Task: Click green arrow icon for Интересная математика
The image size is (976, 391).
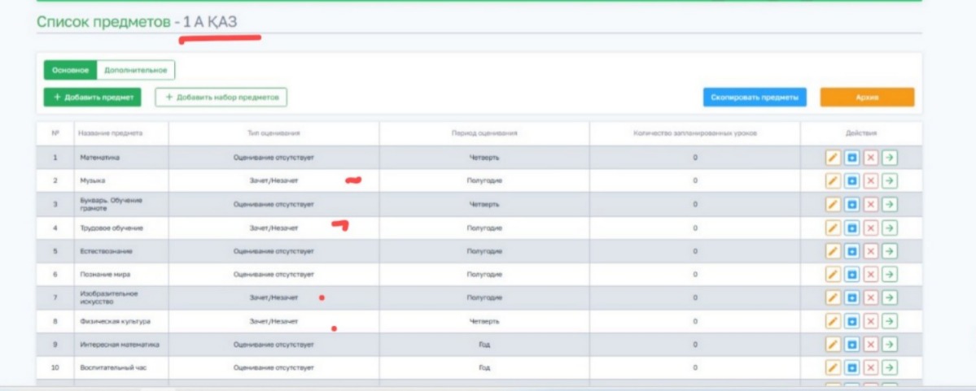Action: pos(889,345)
